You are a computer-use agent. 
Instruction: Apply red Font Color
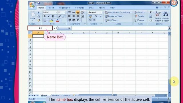click(x=57, y=20)
